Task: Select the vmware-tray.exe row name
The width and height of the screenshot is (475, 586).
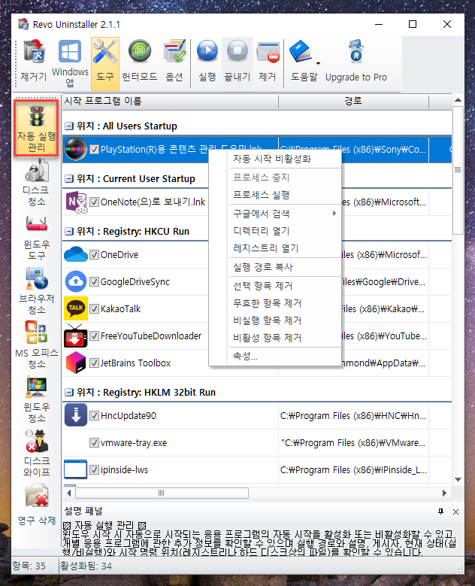Action: pyautogui.click(x=134, y=443)
